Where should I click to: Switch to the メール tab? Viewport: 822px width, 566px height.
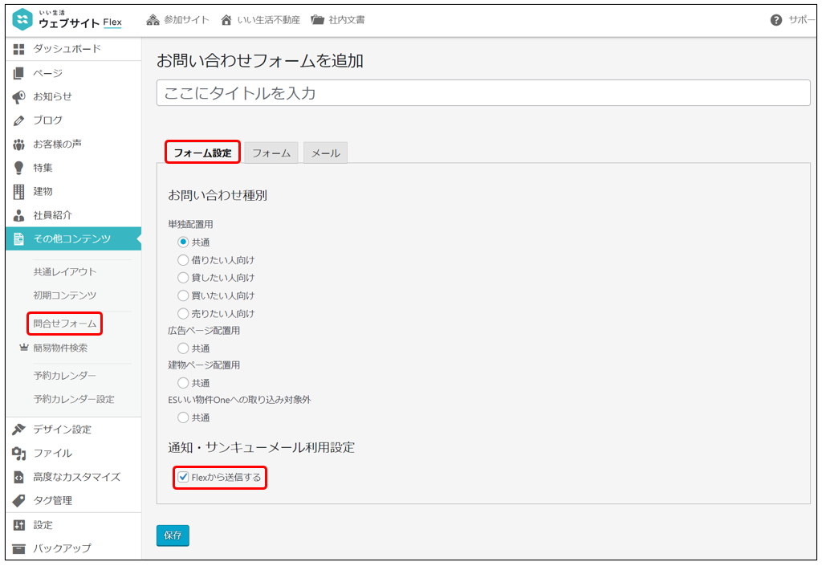coord(325,153)
